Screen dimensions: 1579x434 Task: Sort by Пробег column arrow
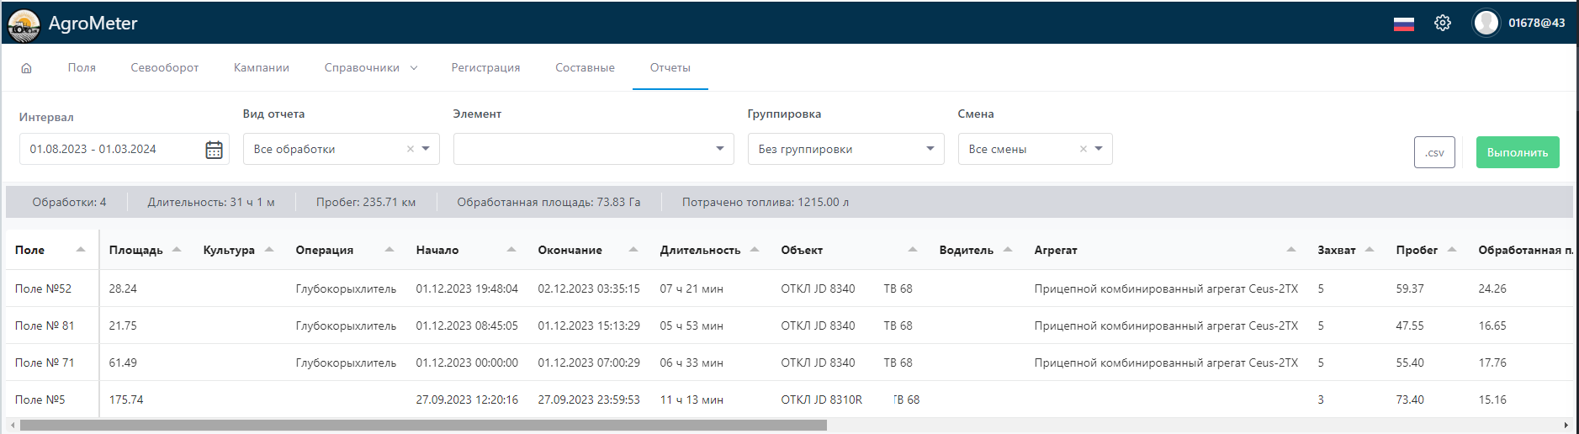pos(1452,250)
